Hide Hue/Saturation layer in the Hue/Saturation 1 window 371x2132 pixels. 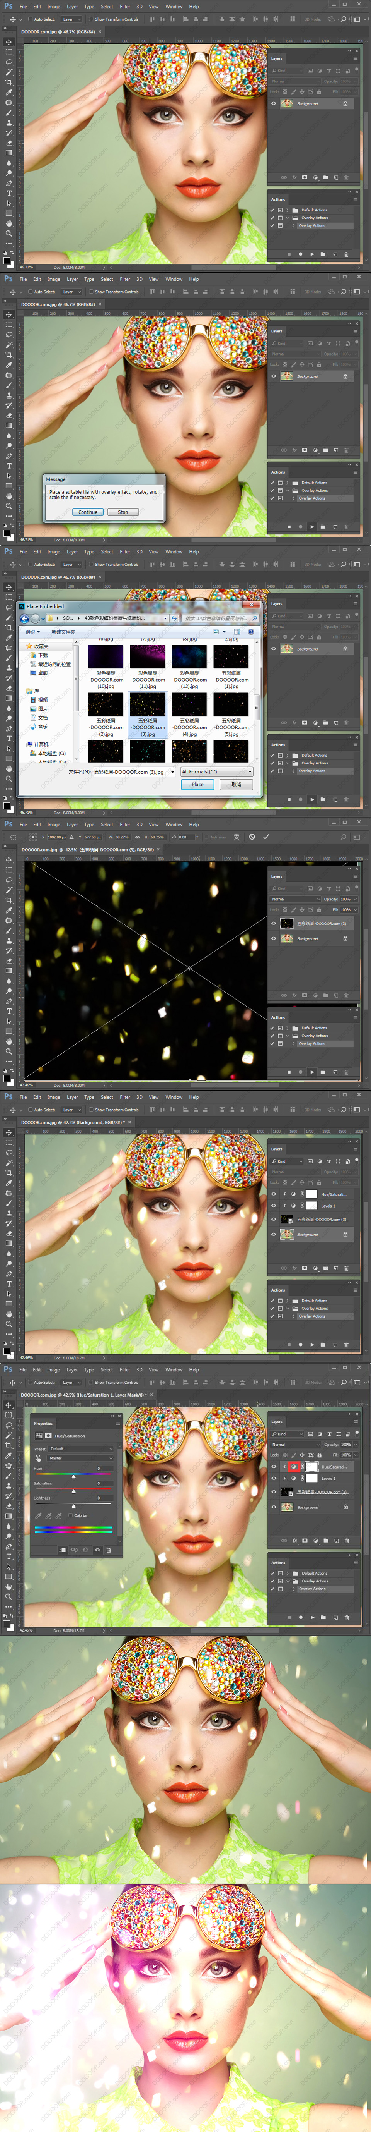274,1467
